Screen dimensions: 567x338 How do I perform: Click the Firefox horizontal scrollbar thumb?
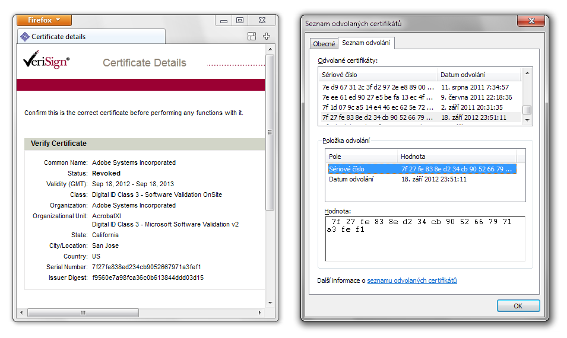(x=83, y=313)
